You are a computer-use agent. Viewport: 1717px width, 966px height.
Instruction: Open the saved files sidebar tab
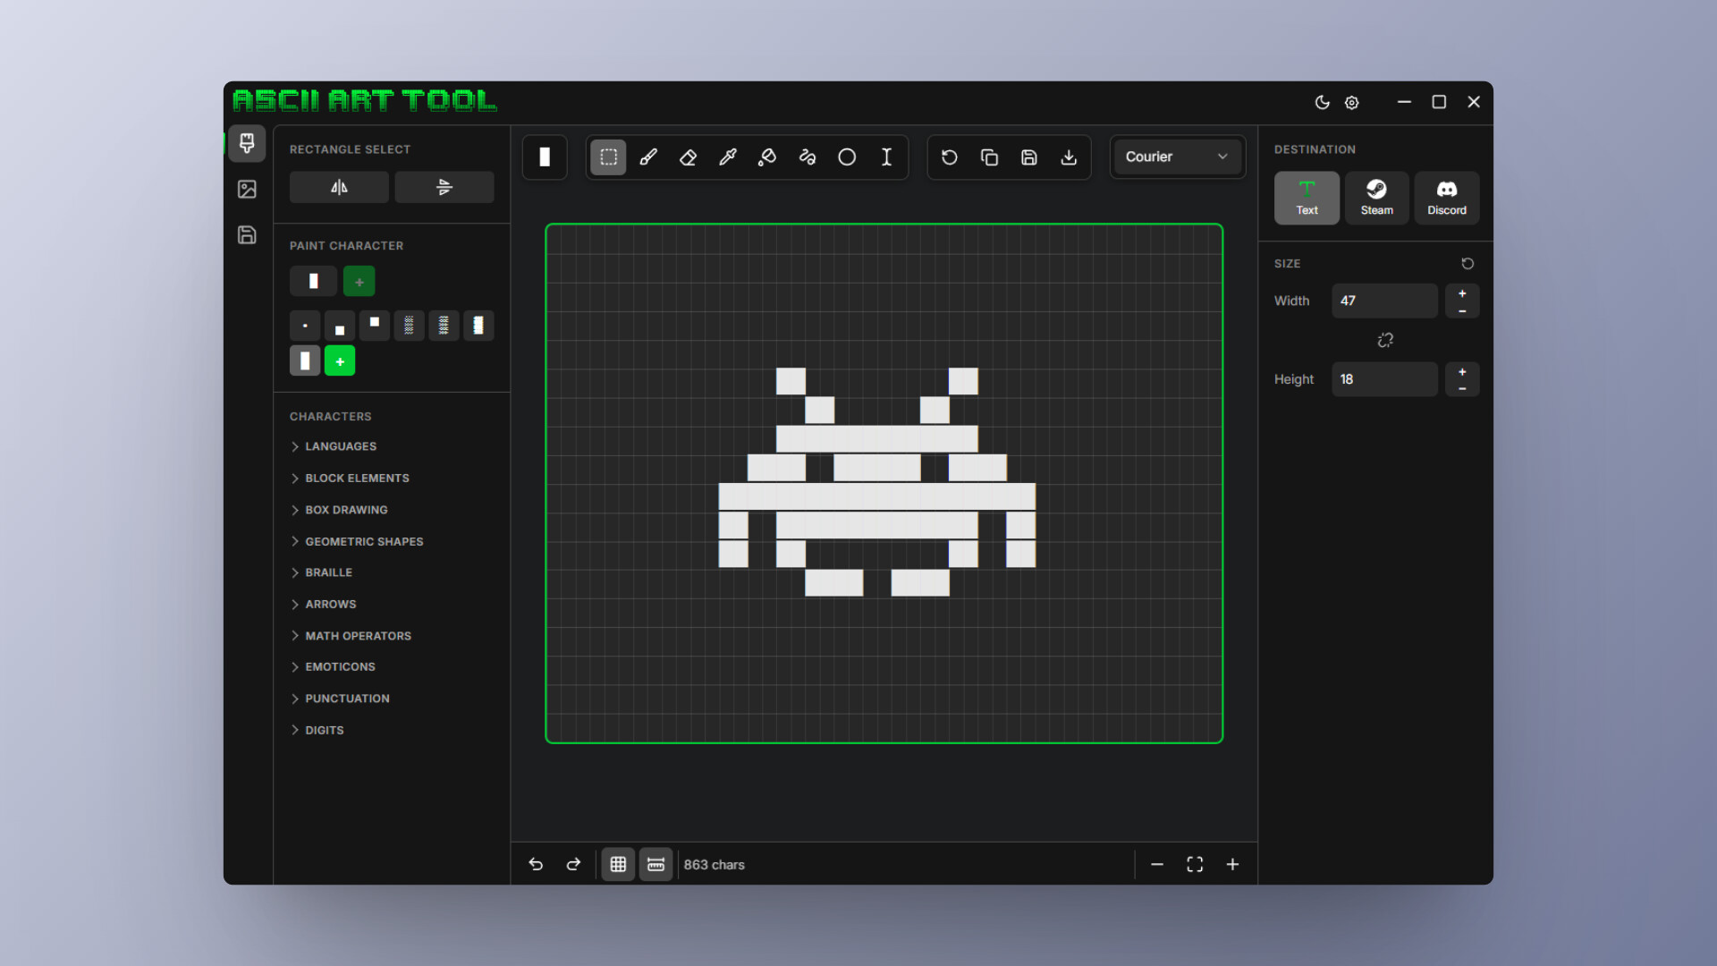click(x=247, y=234)
